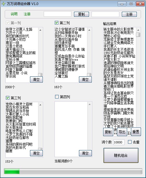Select 入魔之路 in second column
146x178 pixels.
pos(61,76)
